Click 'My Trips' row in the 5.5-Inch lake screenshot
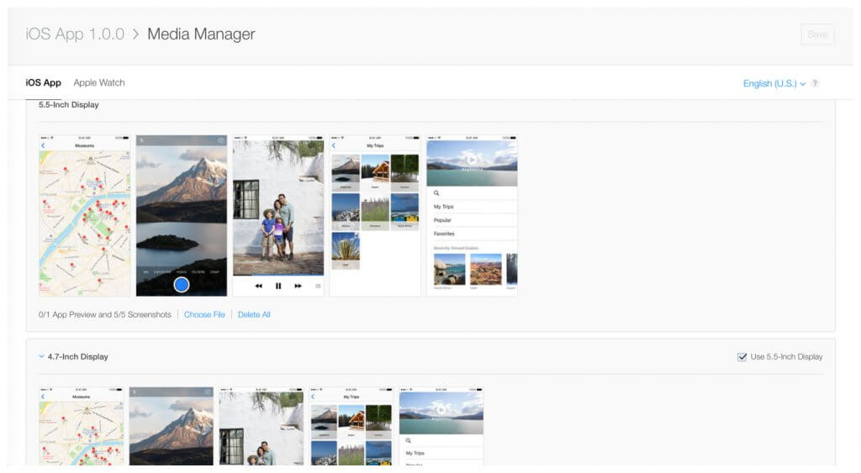The image size is (861, 473). (x=472, y=207)
